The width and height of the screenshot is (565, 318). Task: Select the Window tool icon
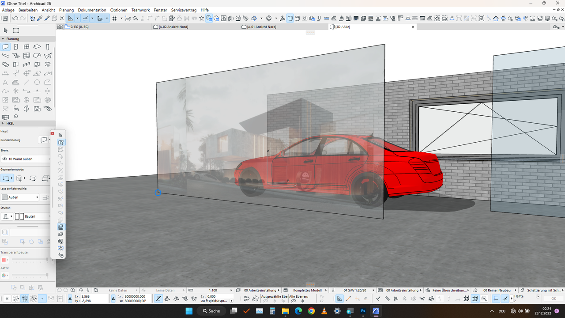[x=26, y=47]
